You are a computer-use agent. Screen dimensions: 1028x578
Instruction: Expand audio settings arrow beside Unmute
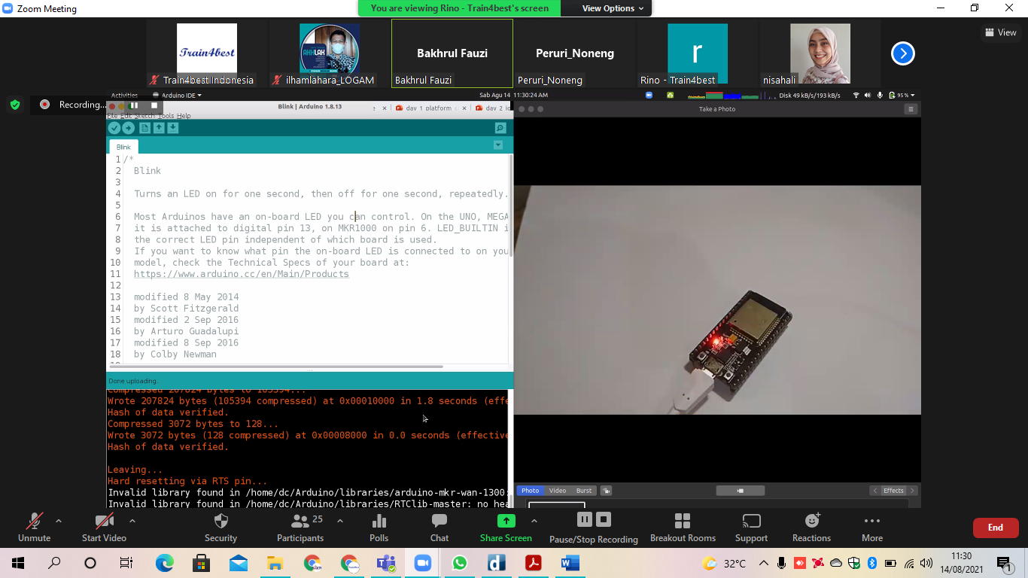pos(59,521)
